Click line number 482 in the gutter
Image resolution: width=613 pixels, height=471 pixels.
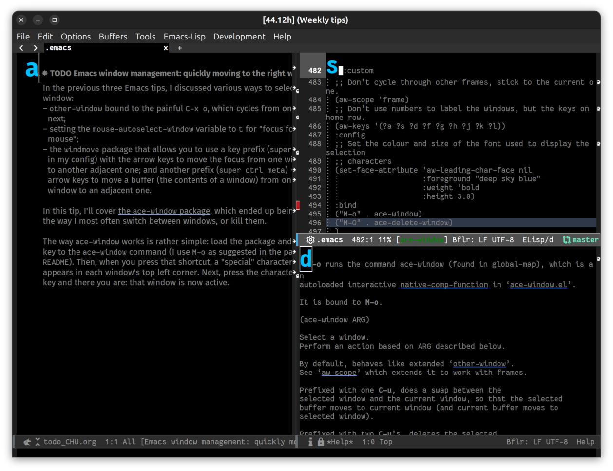tap(315, 71)
